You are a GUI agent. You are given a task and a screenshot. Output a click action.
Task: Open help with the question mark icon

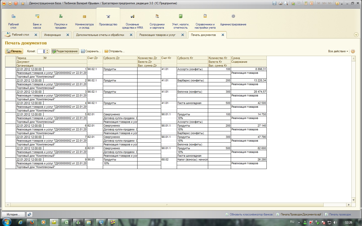[x=353, y=51]
